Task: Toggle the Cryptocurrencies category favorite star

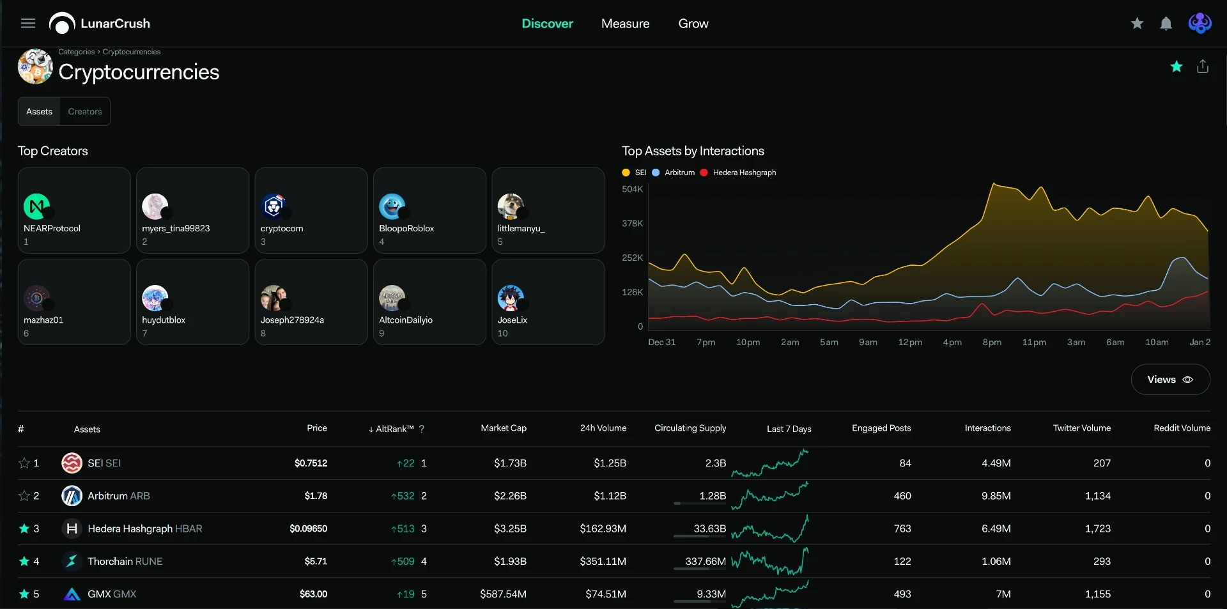Action: (1177, 66)
